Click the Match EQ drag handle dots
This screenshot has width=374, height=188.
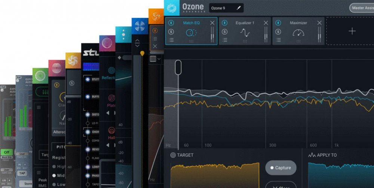[191, 41]
